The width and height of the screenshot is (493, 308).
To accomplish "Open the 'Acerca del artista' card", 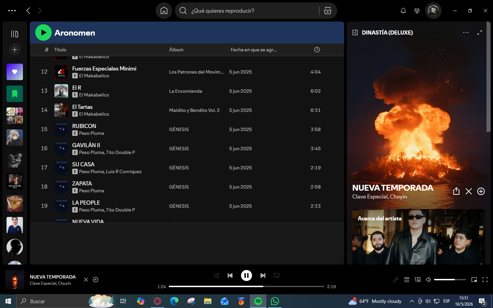I will coord(419,237).
